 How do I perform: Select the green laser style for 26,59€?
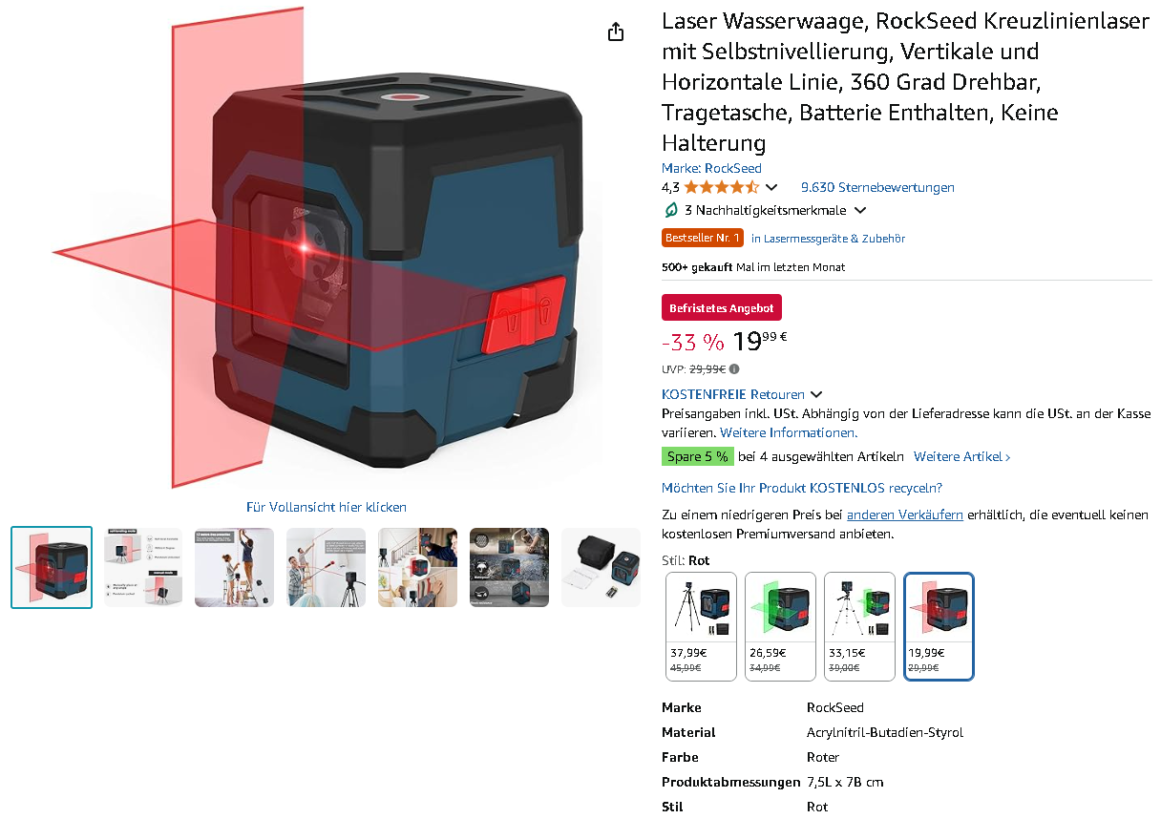pos(780,626)
